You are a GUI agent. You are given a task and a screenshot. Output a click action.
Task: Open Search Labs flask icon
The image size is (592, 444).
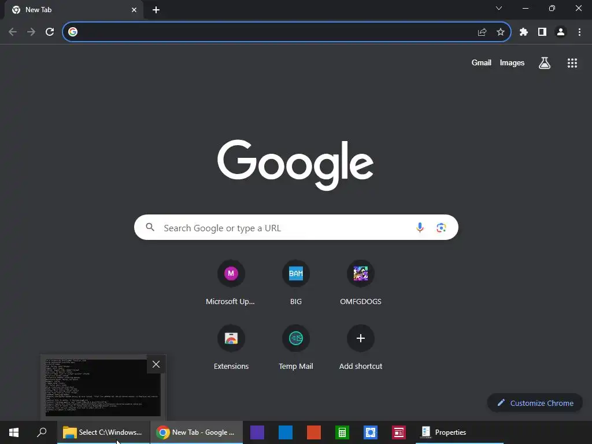(x=545, y=63)
